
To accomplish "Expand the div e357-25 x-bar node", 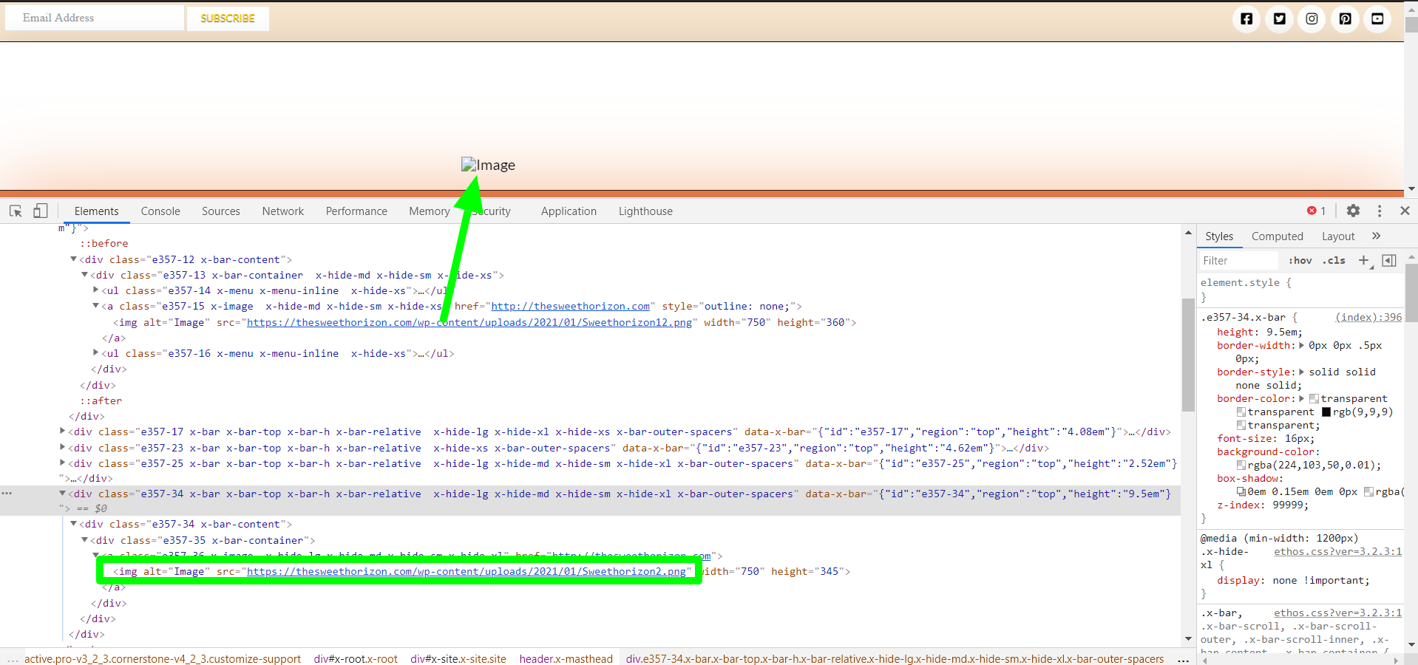I will pos(62,463).
